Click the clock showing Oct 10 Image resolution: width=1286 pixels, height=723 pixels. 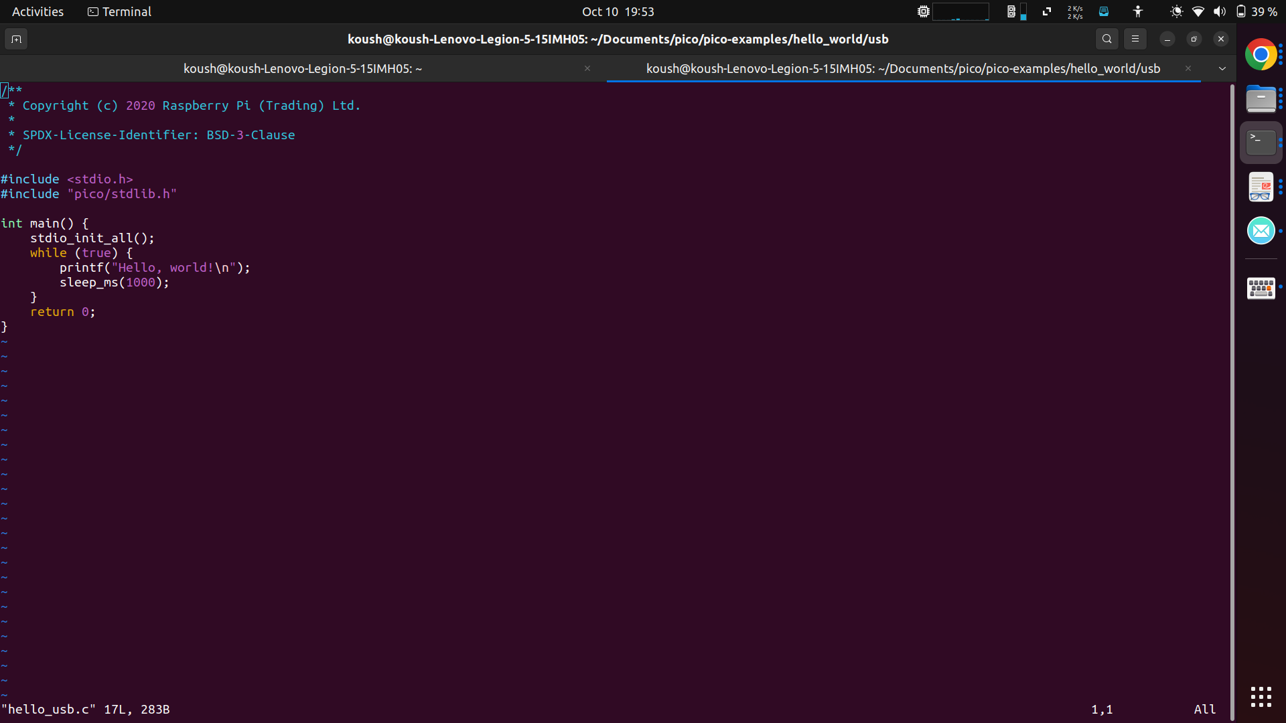tap(617, 11)
